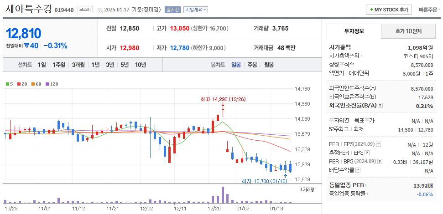Select the 주봉 candle chart

click(x=252, y=65)
